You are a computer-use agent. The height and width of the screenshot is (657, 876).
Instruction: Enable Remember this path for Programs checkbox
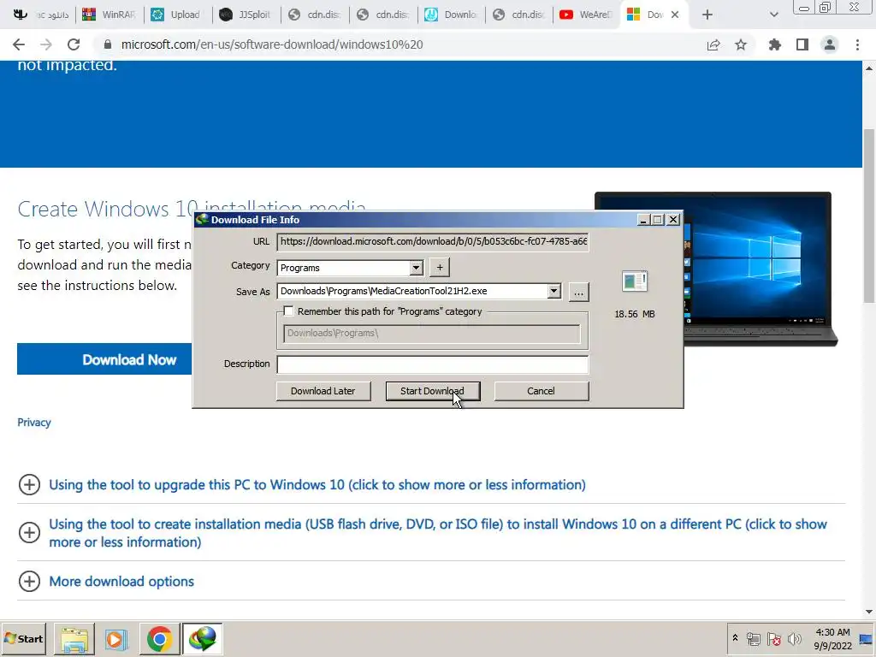coord(288,311)
